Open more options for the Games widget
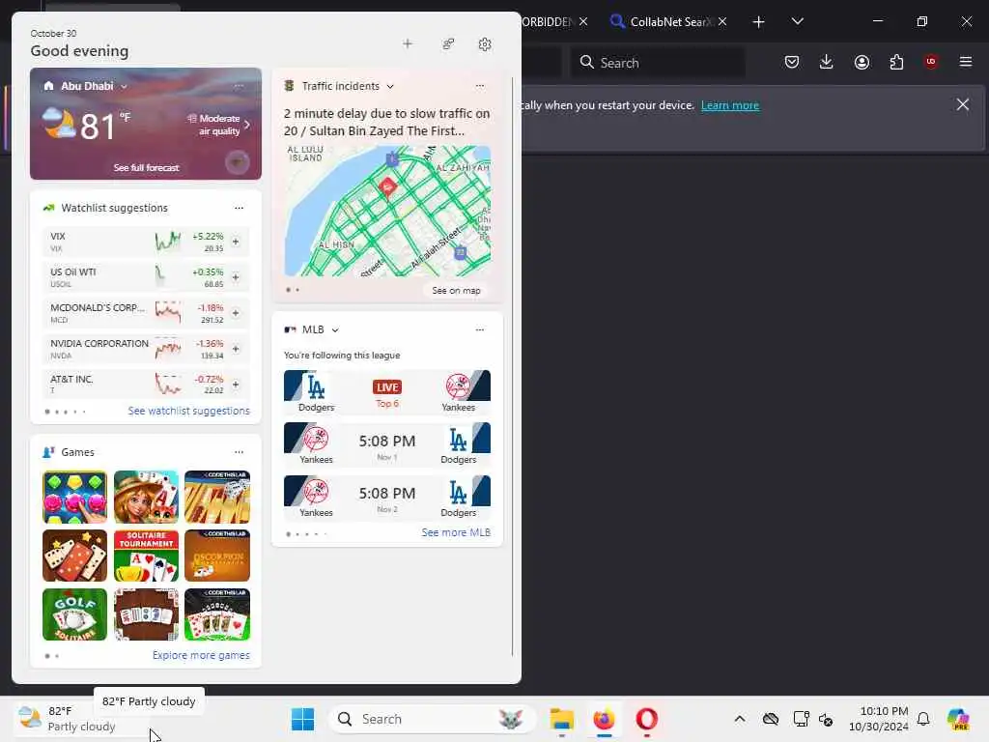This screenshot has width=989, height=742. pyautogui.click(x=239, y=452)
